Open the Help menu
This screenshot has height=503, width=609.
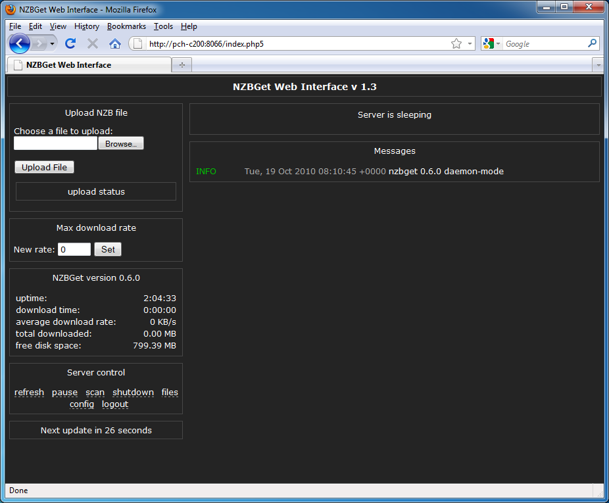(x=189, y=26)
